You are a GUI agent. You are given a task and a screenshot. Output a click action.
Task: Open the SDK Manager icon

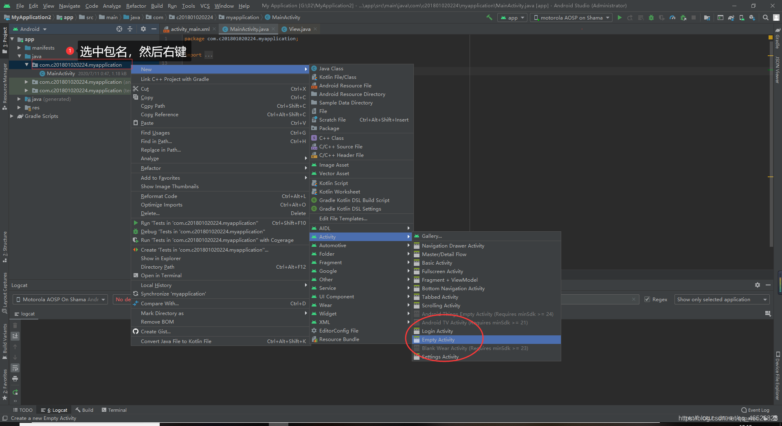(752, 17)
